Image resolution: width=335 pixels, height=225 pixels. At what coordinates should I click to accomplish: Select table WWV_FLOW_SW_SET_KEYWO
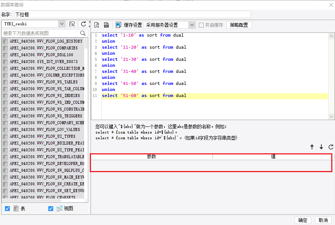(x=47, y=191)
